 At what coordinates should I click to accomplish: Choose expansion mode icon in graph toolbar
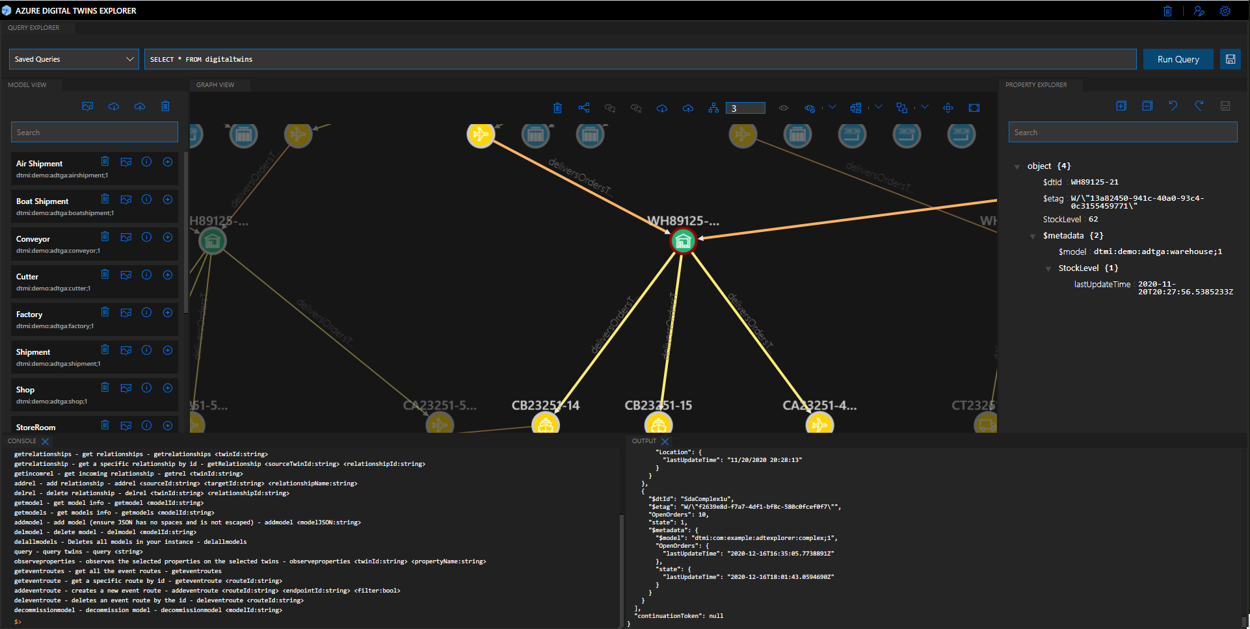click(856, 108)
